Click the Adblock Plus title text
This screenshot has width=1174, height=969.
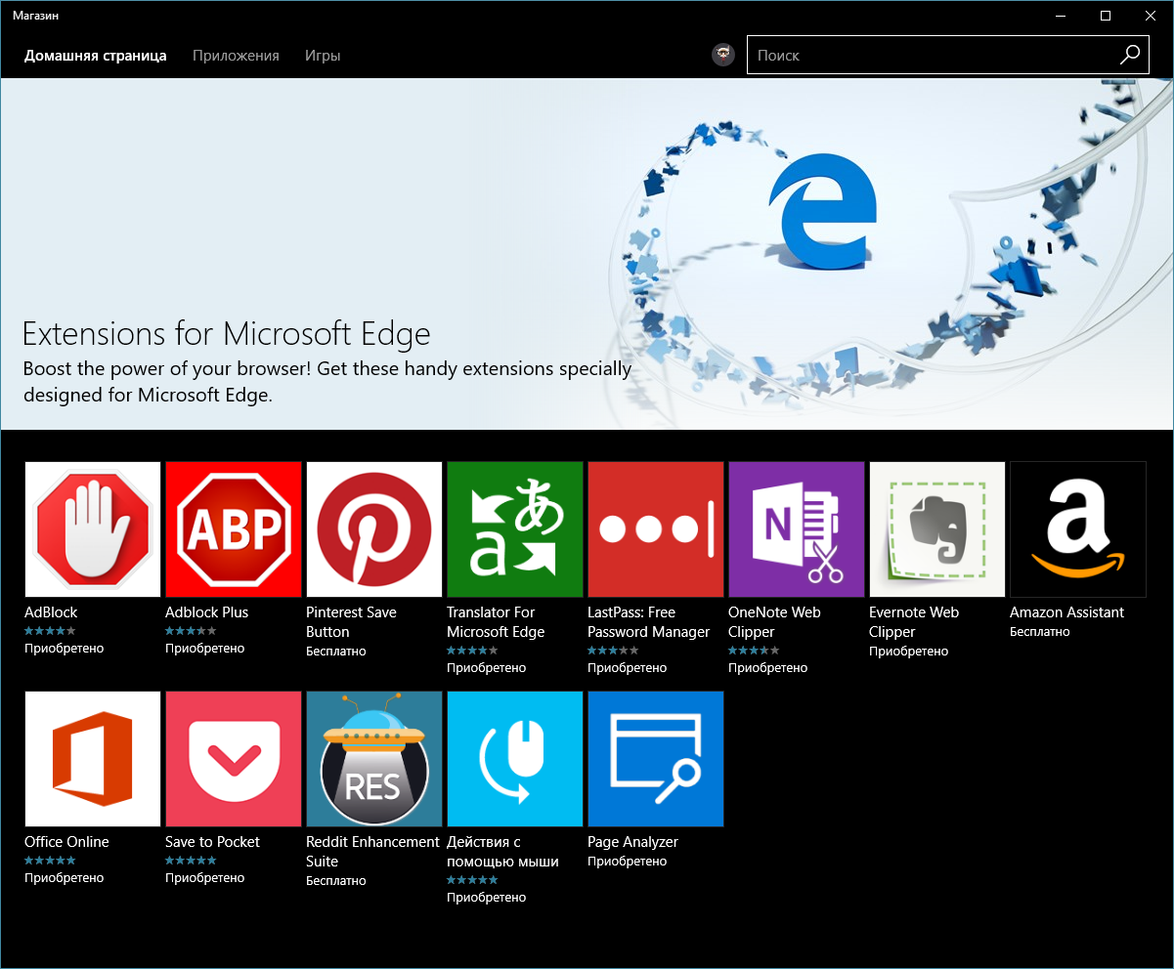coord(207,612)
